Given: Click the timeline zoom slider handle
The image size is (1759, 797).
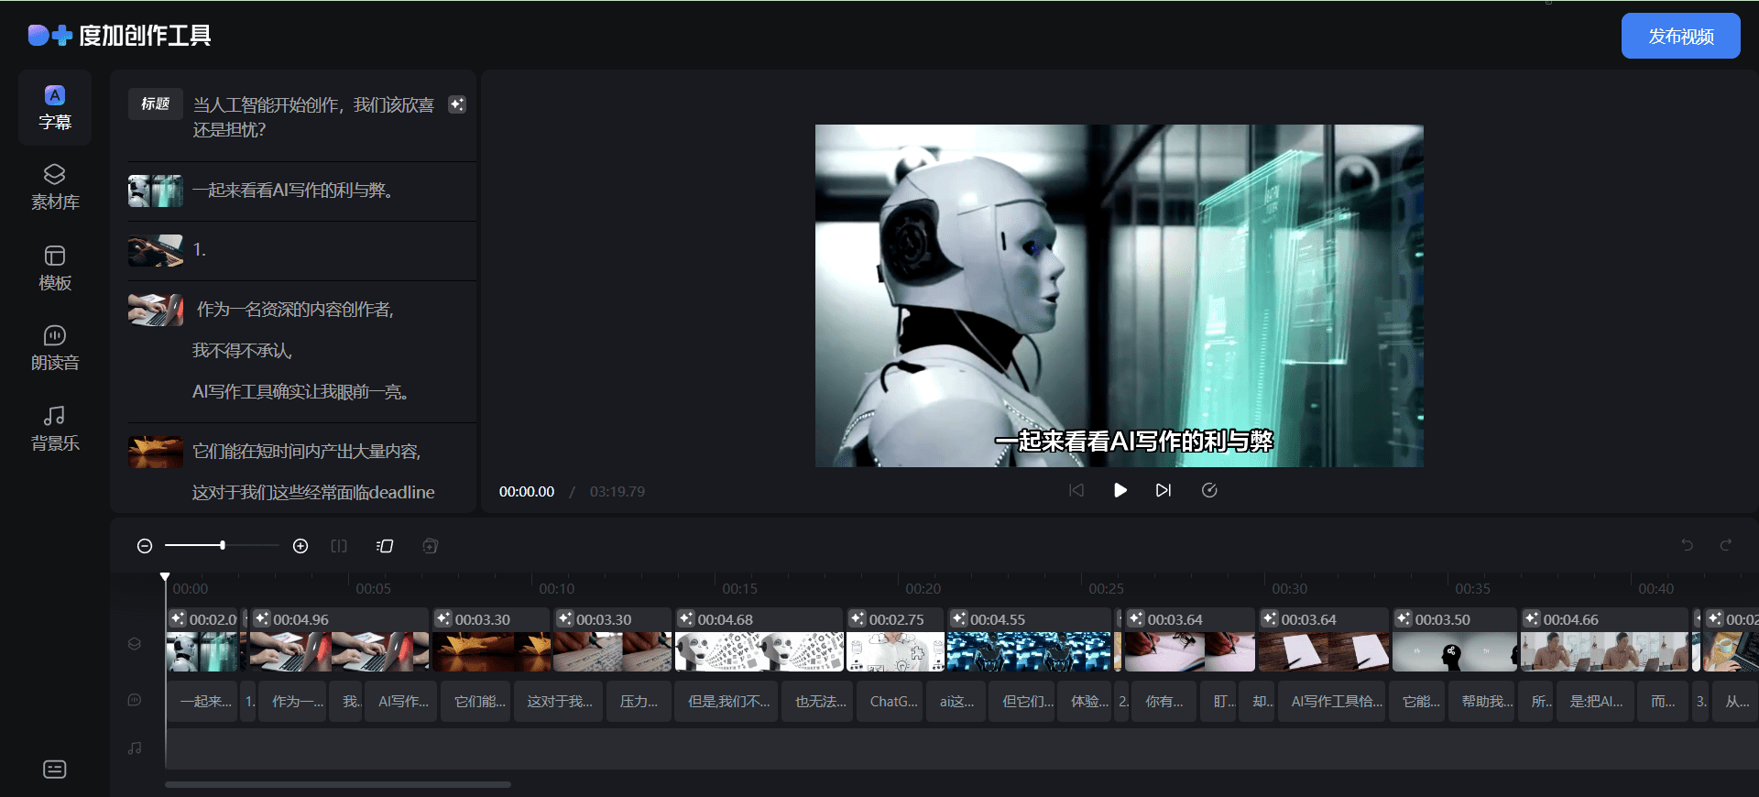Looking at the screenshot, I should (x=223, y=545).
